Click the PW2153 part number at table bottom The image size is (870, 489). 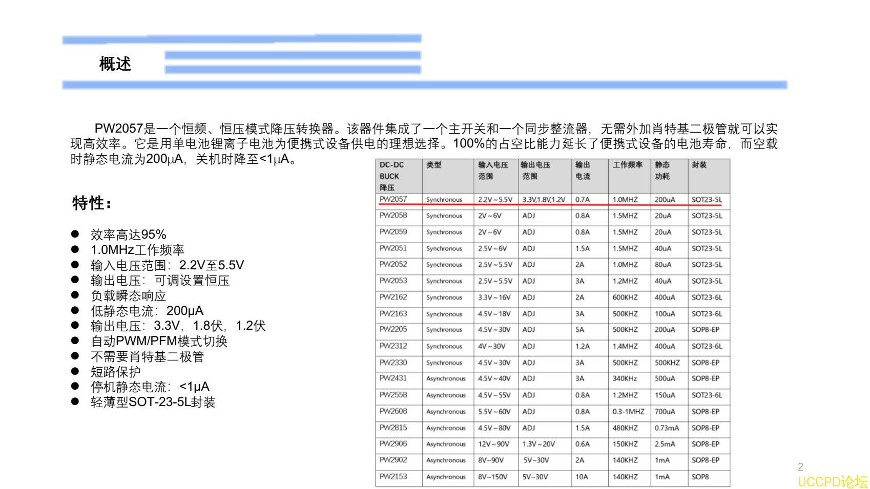pos(392,477)
